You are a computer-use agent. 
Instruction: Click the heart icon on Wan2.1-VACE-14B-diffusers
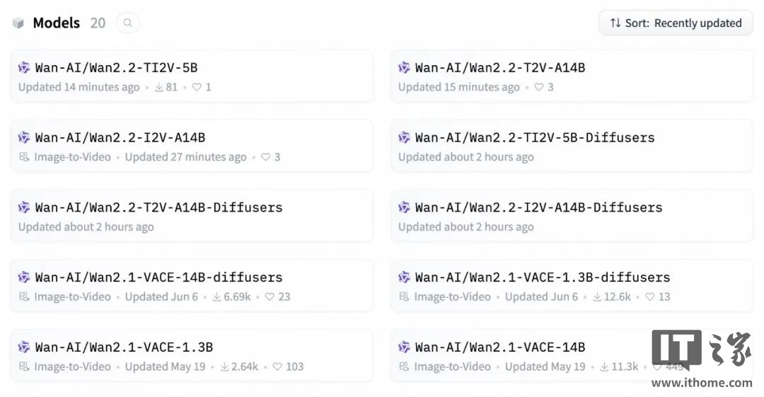pyautogui.click(x=270, y=297)
